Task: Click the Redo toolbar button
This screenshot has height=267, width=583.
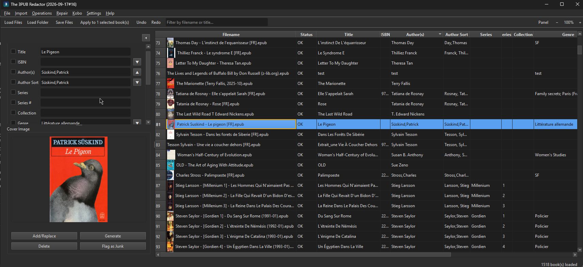Action: pos(156,22)
